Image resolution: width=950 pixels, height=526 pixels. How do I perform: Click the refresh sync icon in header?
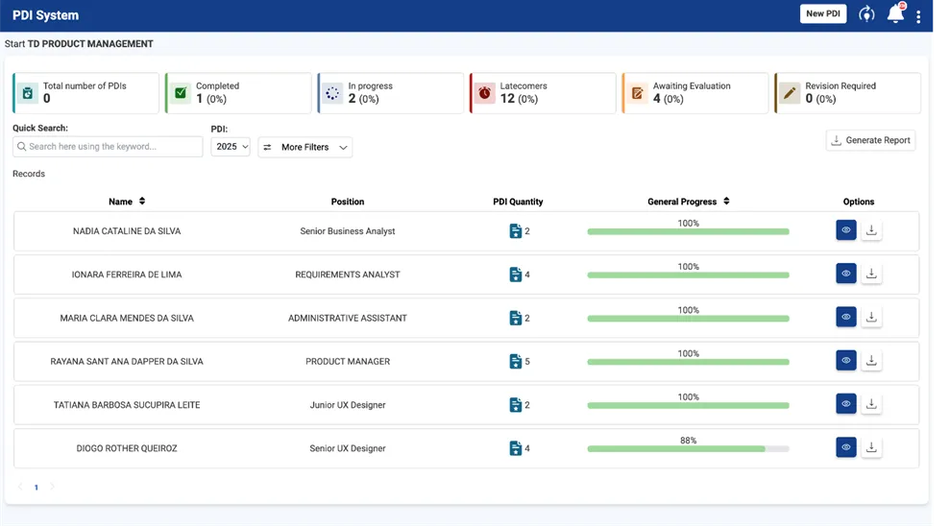867,14
